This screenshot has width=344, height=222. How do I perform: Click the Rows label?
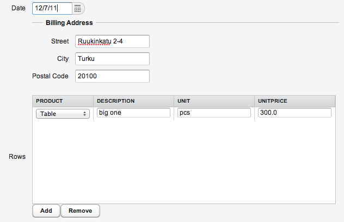click(17, 157)
